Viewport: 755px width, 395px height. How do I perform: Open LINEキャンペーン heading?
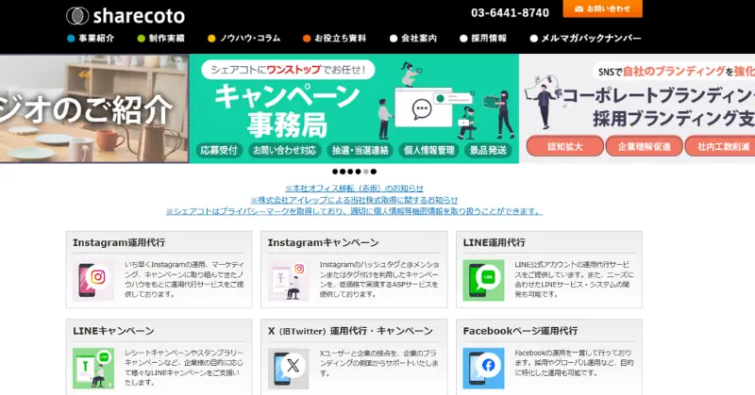[x=113, y=331]
